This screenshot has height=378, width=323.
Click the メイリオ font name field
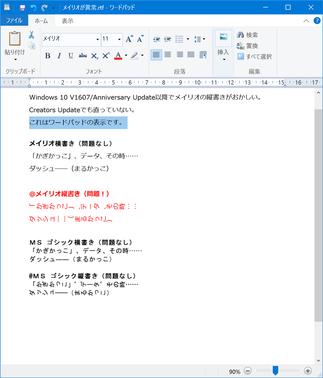click(68, 39)
